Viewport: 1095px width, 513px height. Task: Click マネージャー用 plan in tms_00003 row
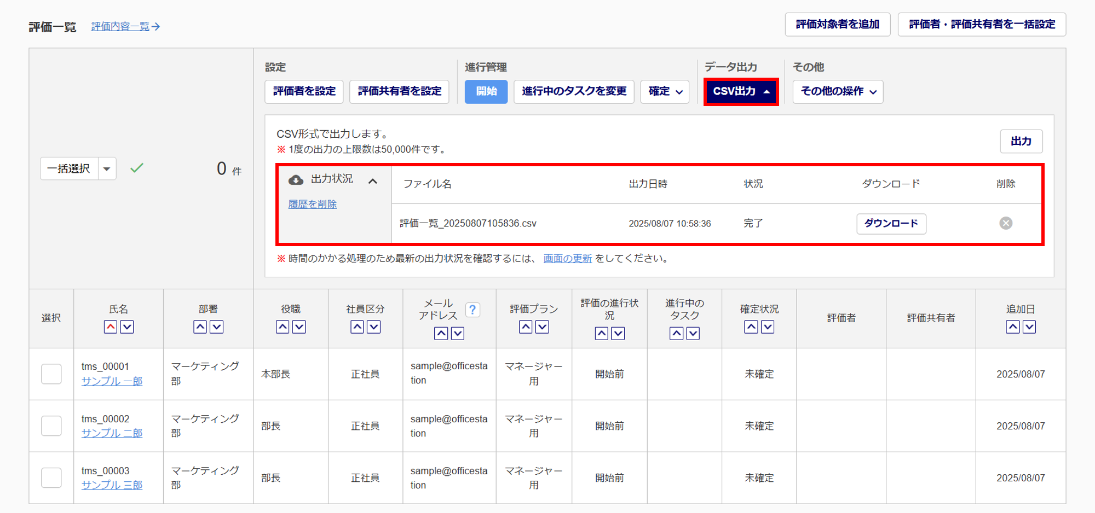(534, 478)
